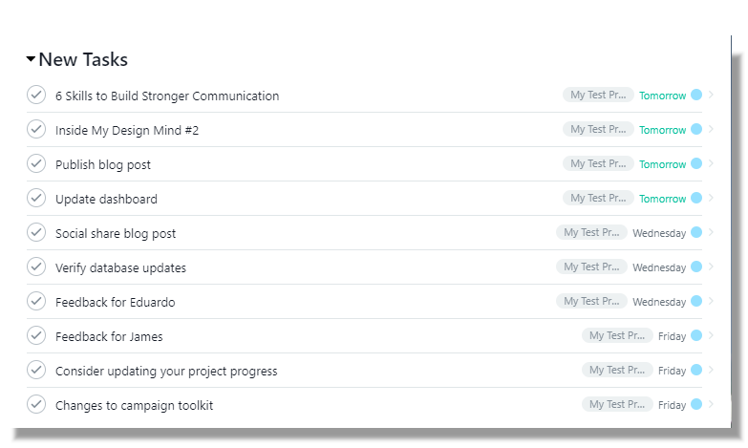Click checkmark icon for 'Changes to campaign toolkit'

(x=36, y=404)
